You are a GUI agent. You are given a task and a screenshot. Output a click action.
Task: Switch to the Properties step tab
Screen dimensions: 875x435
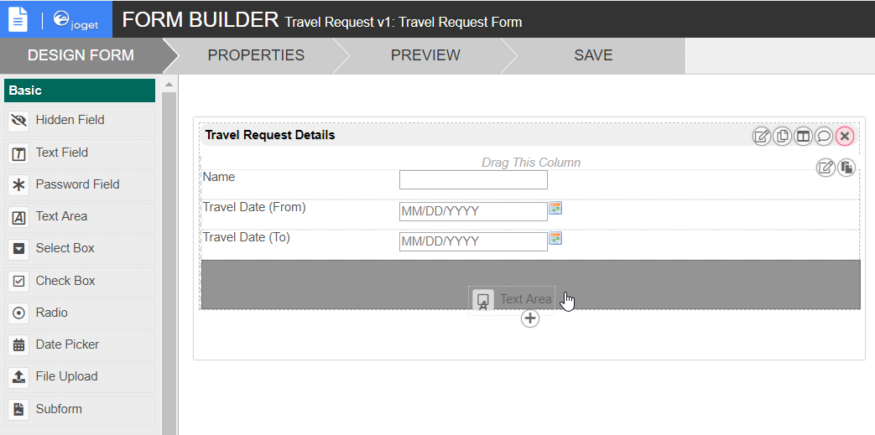pyautogui.click(x=256, y=55)
